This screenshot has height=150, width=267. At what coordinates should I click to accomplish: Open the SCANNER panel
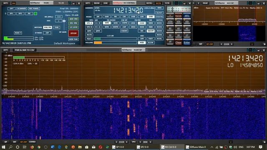(x=21, y=8)
